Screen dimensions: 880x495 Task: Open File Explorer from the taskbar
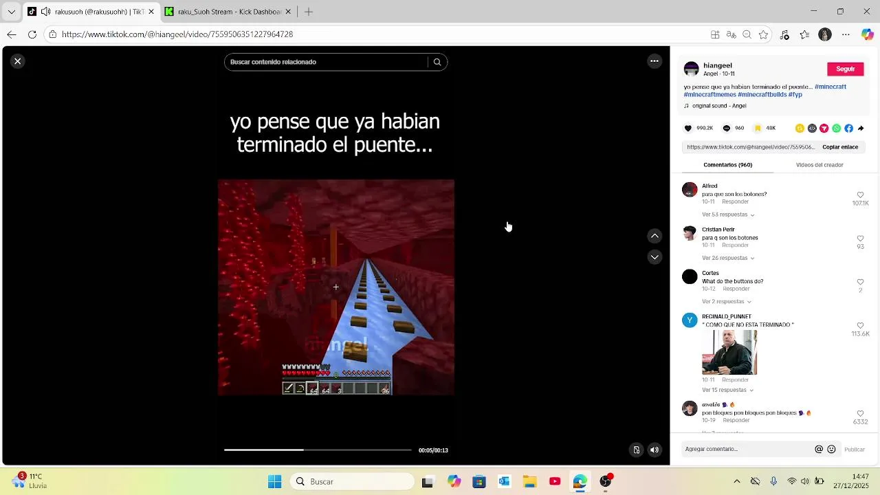529,481
